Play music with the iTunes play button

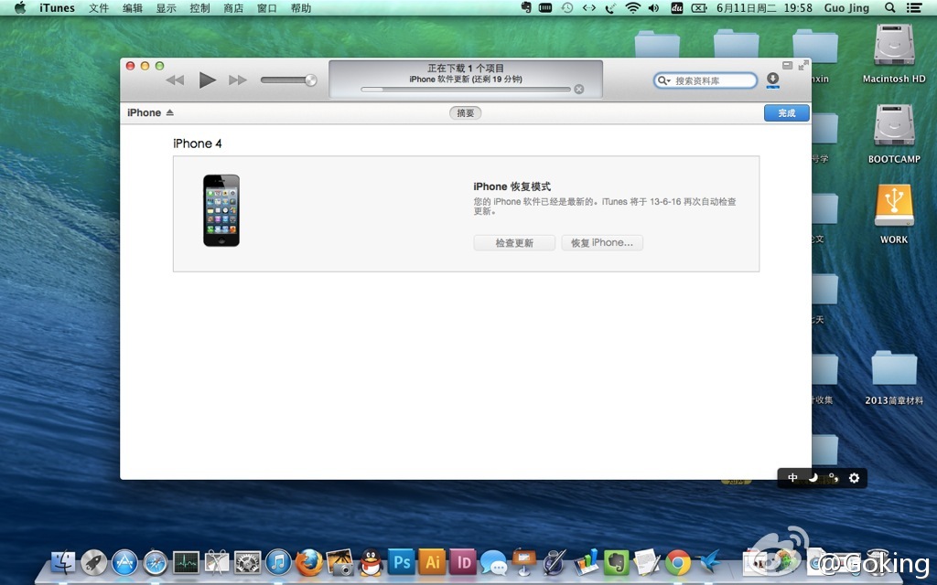coord(208,80)
